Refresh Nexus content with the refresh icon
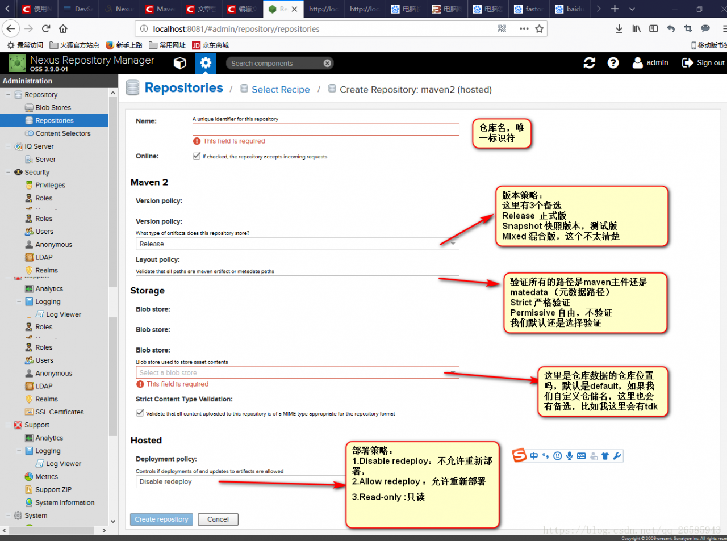 pos(590,63)
